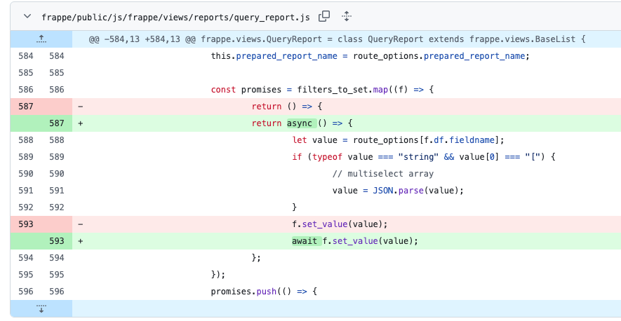Click the line beginning 'if (typeof value'
The height and width of the screenshot is (321, 621).
(424, 157)
